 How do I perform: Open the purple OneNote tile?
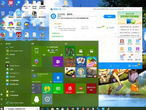[58, 62]
